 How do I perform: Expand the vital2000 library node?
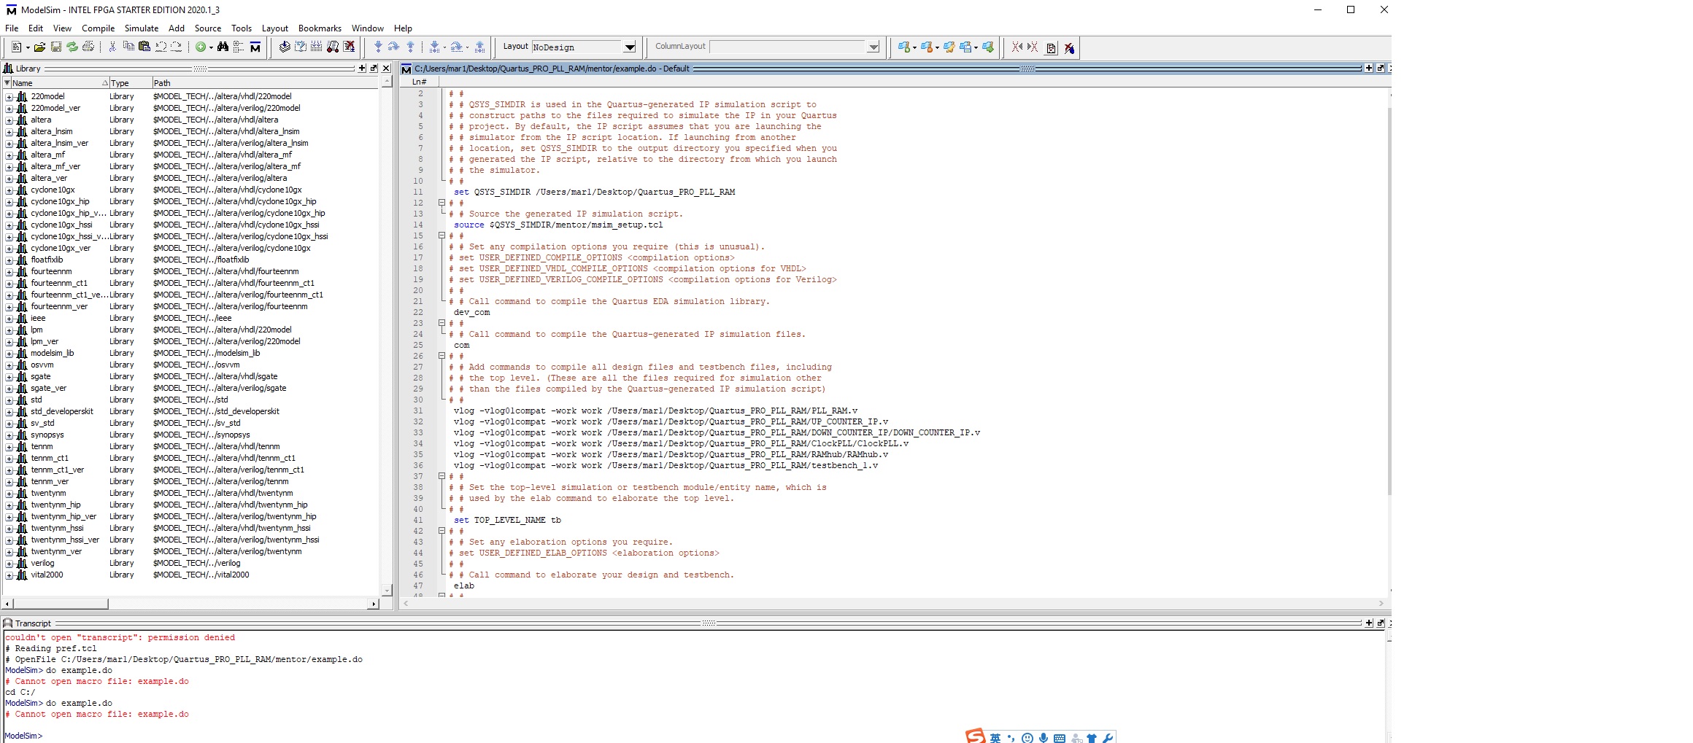coord(9,575)
